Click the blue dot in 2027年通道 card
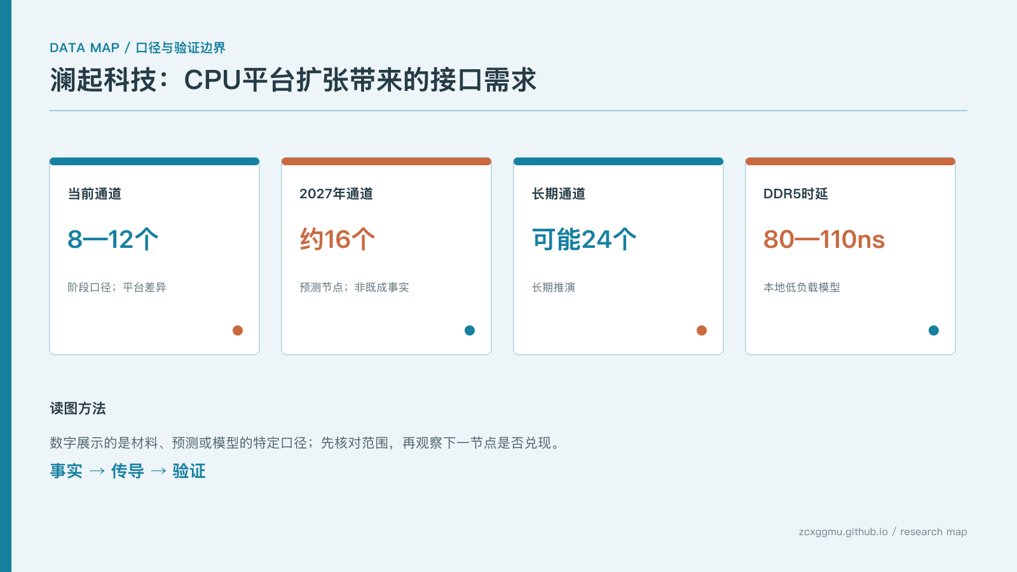This screenshot has height=572, width=1017. (470, 330)
